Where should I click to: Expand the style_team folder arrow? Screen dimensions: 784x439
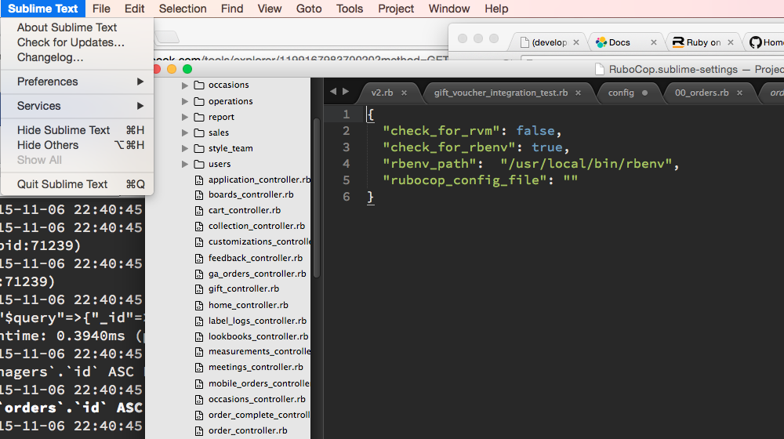(x=184, y=148)
